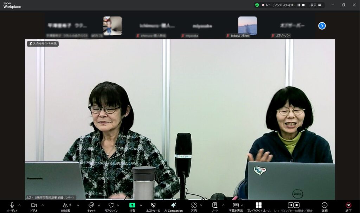This screenshot has width=360, height=213.
Task: Mute the microphone with the オーディオ button
Action: click(12, 205)
